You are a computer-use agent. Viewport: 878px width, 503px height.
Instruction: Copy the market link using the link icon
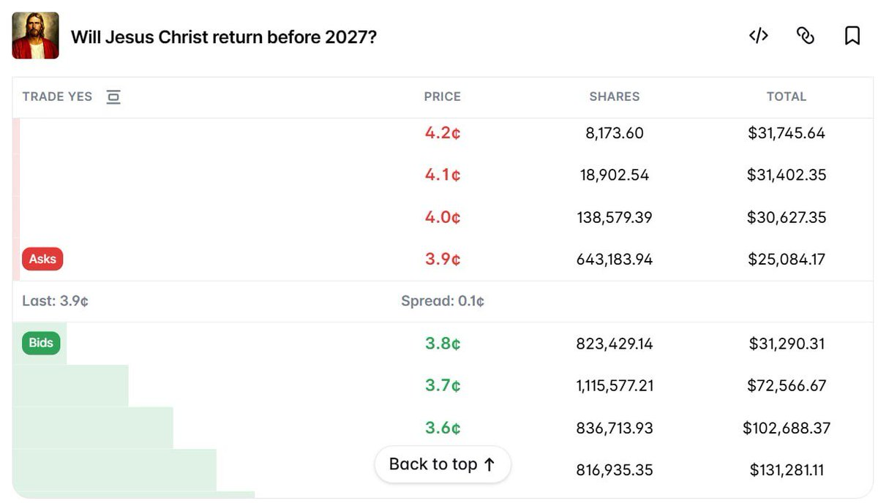pyautogui.click(x=806, y=35)
